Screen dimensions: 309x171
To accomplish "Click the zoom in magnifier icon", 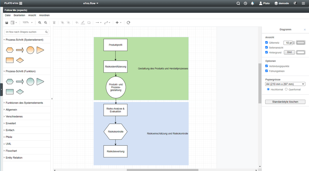I will pyautogui.click(x=40, y=23).
